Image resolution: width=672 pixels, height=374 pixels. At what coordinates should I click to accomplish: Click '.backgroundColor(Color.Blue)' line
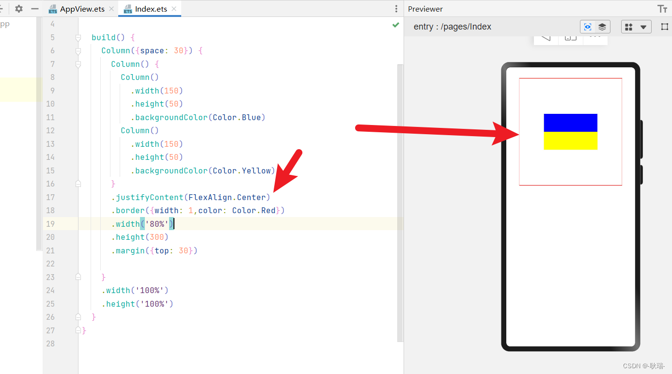pos(198,117)
